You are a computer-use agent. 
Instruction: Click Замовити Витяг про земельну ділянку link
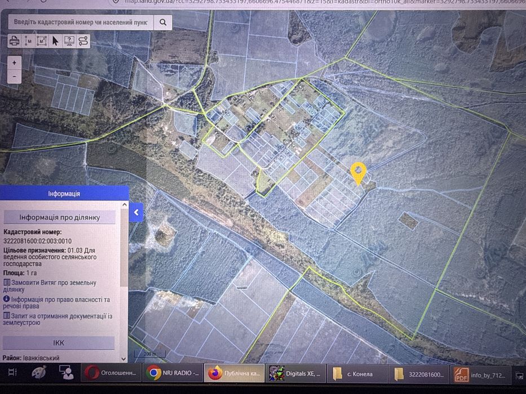point(50,286)
